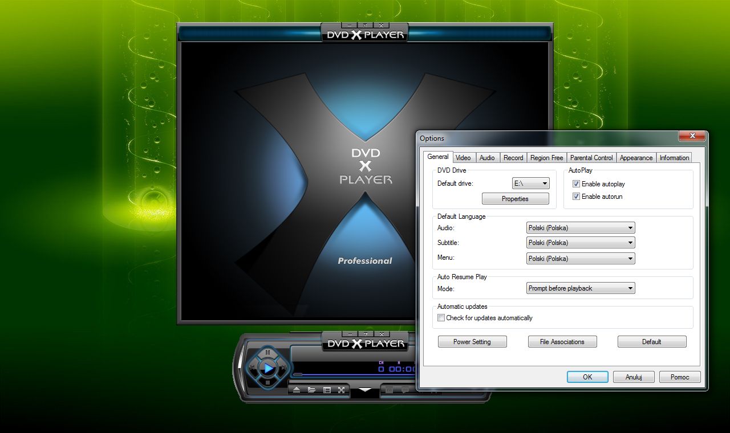Close the video window via top tab

pos(381,26)
